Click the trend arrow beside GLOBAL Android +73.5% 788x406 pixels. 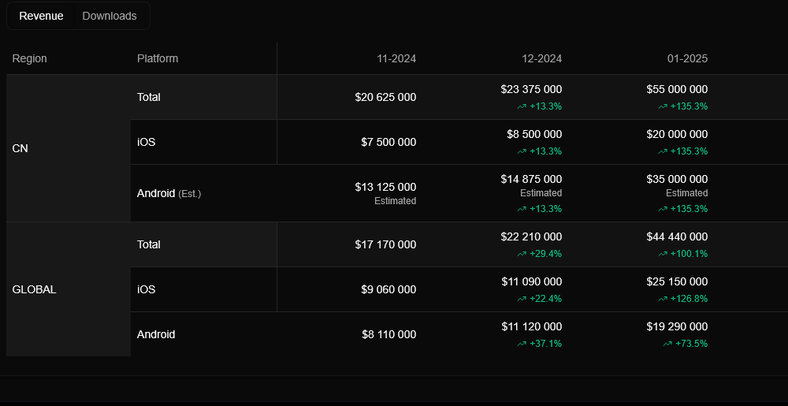point(667,345)
